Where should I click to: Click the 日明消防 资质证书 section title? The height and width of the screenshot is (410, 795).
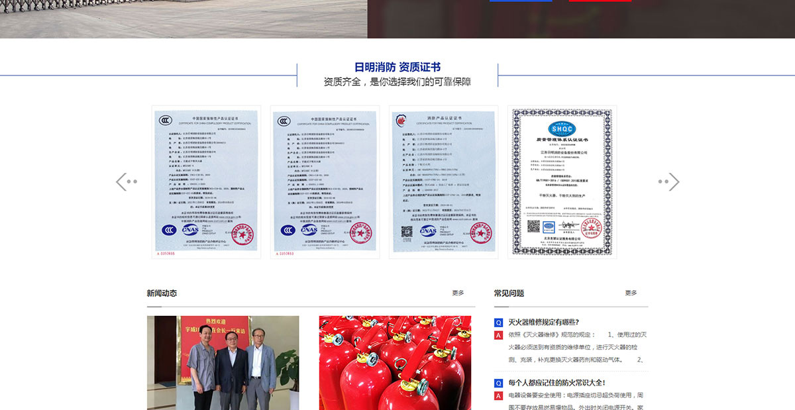click(397, 67)
